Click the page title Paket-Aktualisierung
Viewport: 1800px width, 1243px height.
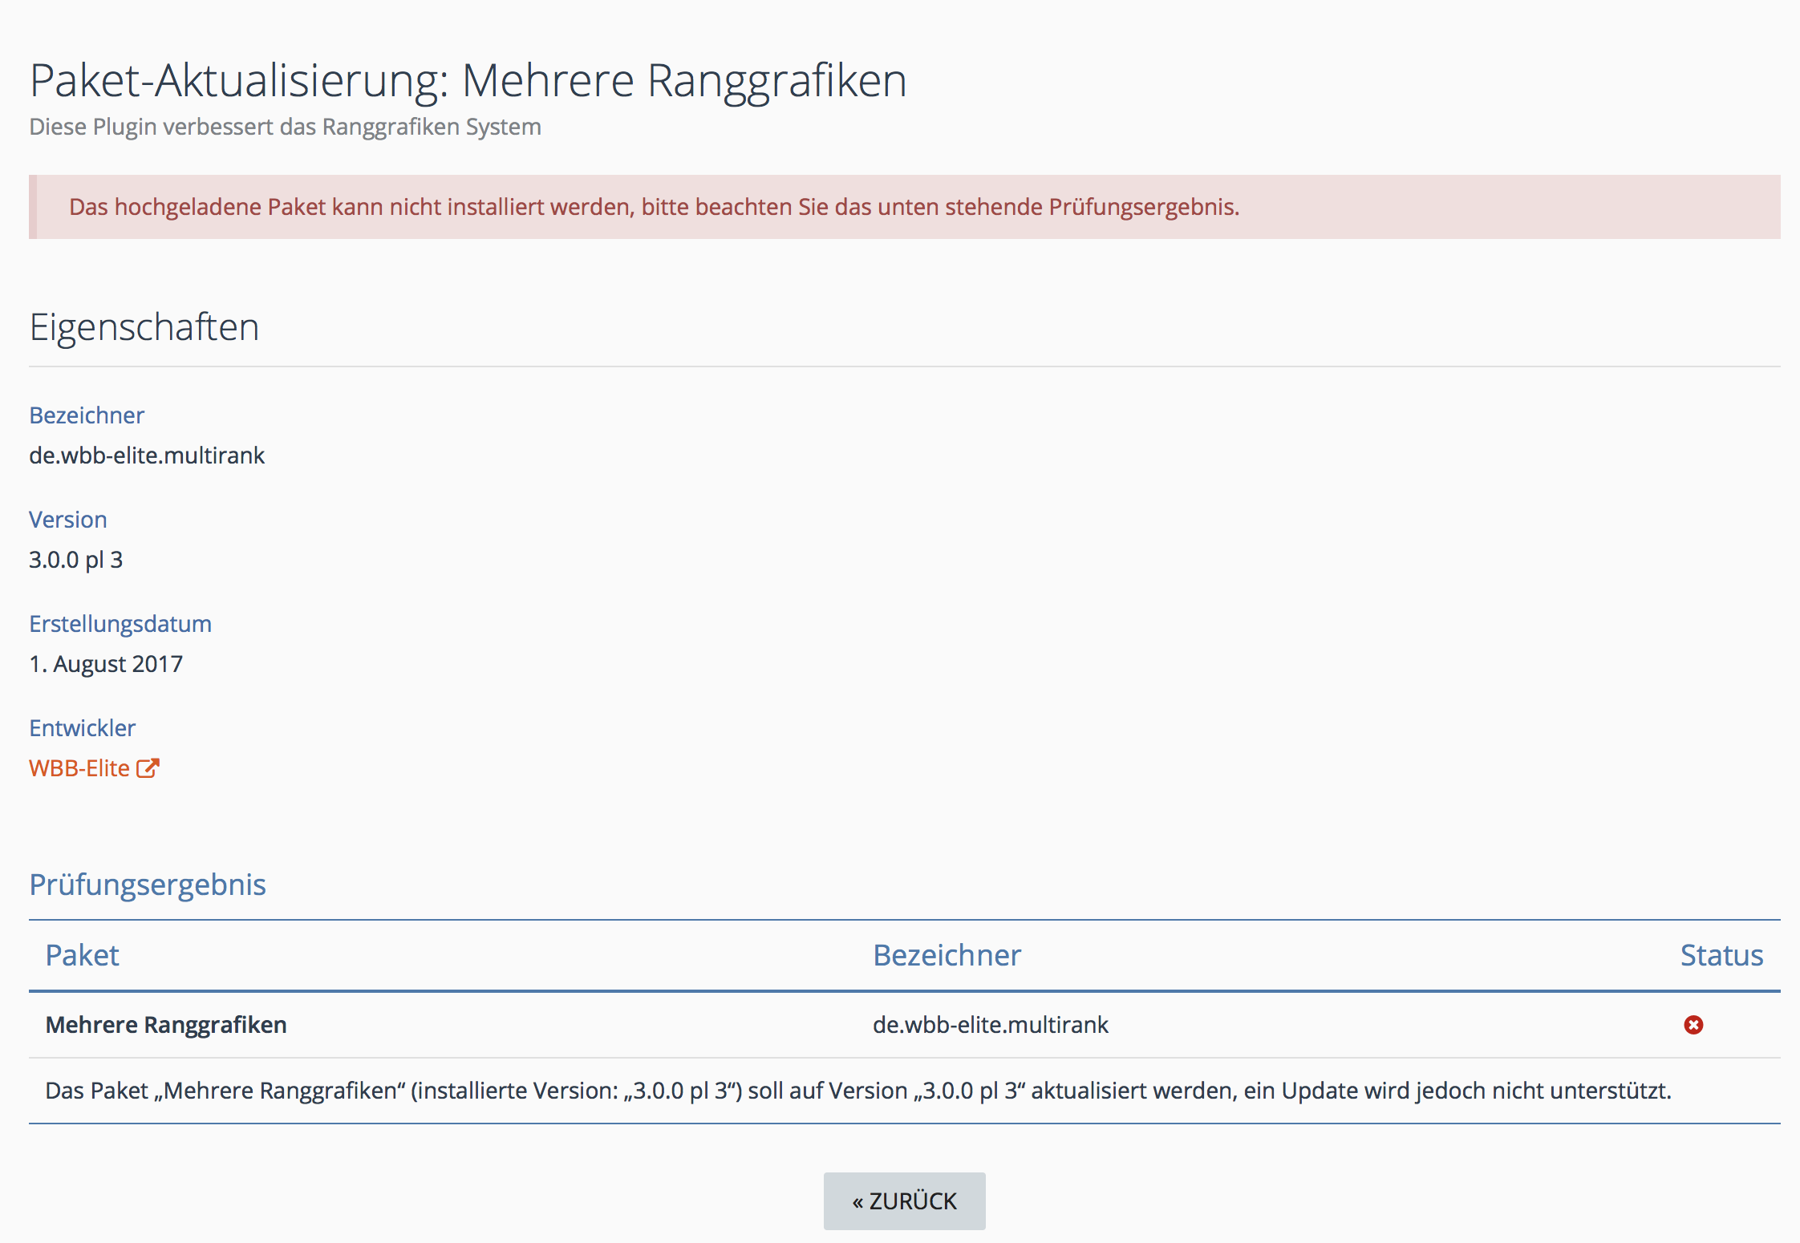tap(468, 80)
